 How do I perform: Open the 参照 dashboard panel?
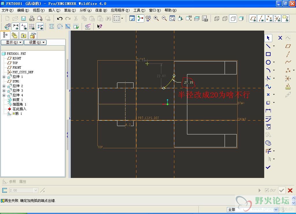[x=13, y=182]
